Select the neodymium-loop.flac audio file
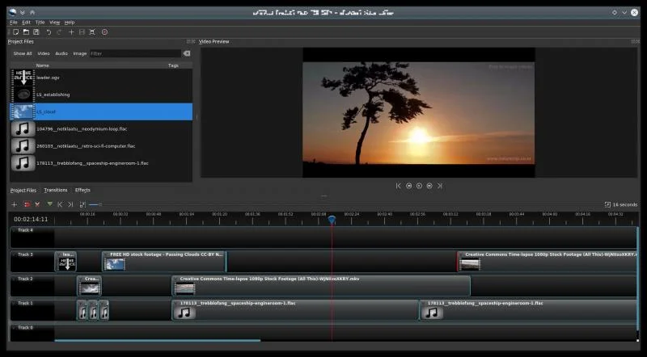The image size is (647, 357). (101, 129)
